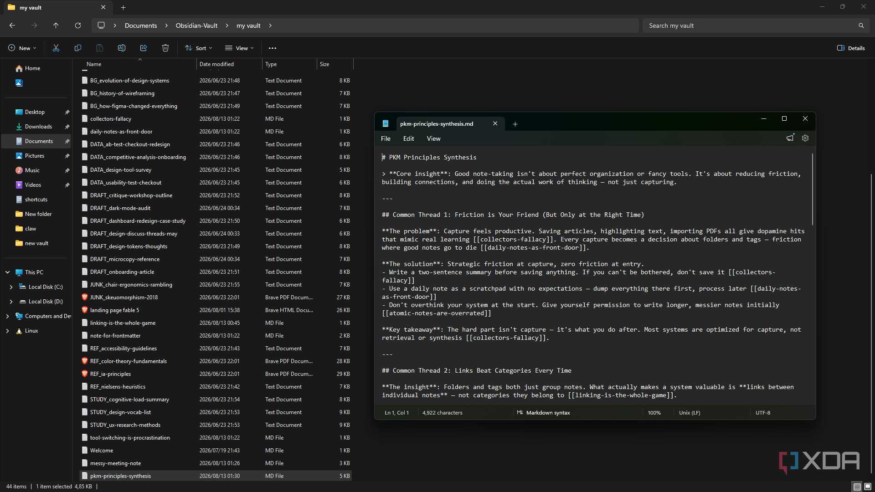Click the Notepad Copilot/announce icon
Image resolution: width=875 pixels, height=492 pixels.
tap(790, 138)
